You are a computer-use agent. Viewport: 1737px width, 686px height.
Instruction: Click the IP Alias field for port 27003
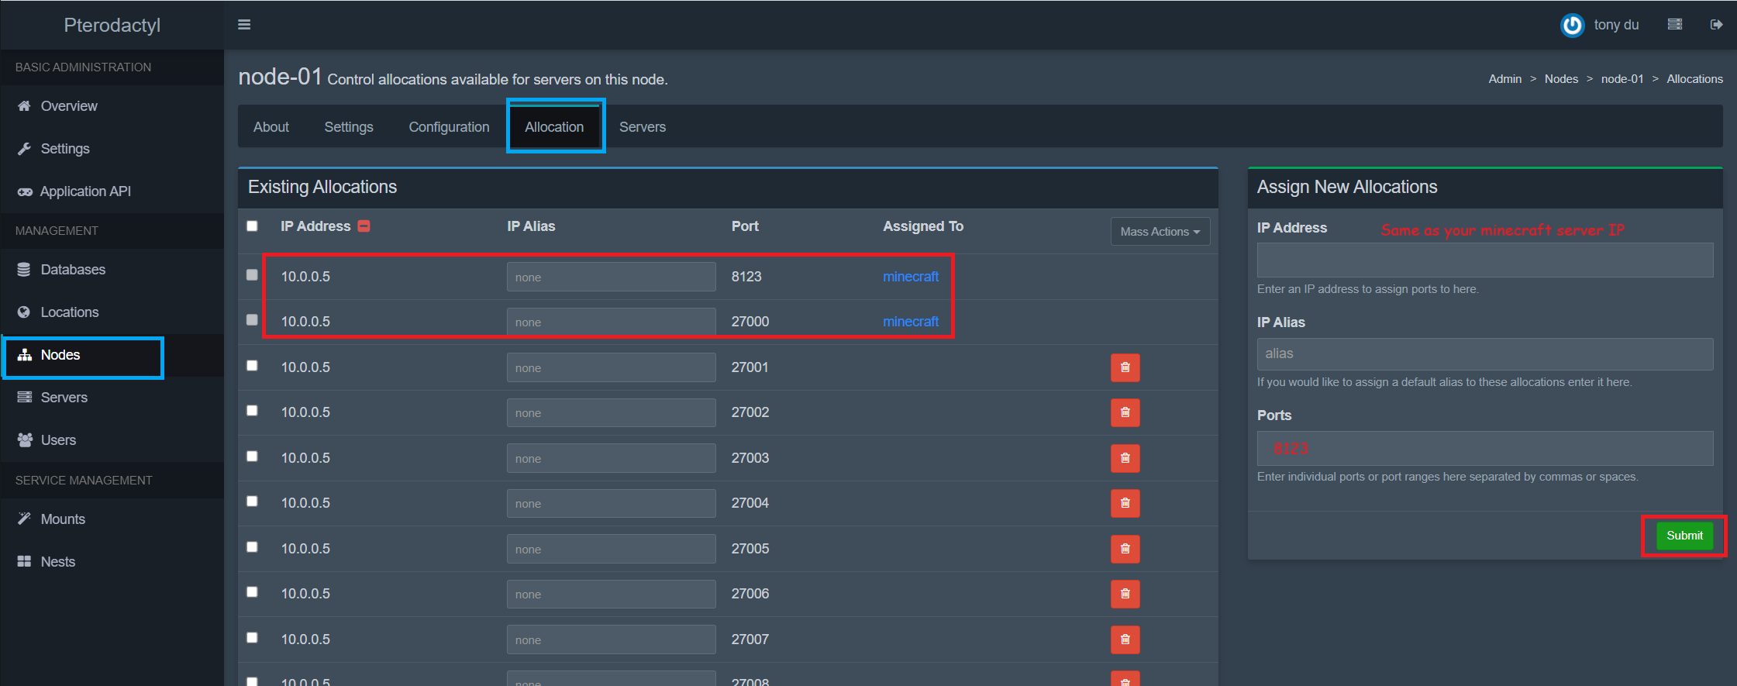(611, 458)
